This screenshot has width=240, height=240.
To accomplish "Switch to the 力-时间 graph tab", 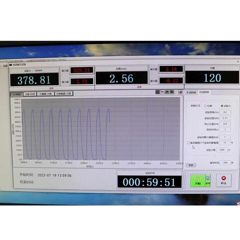I will (x=17, y=94).
